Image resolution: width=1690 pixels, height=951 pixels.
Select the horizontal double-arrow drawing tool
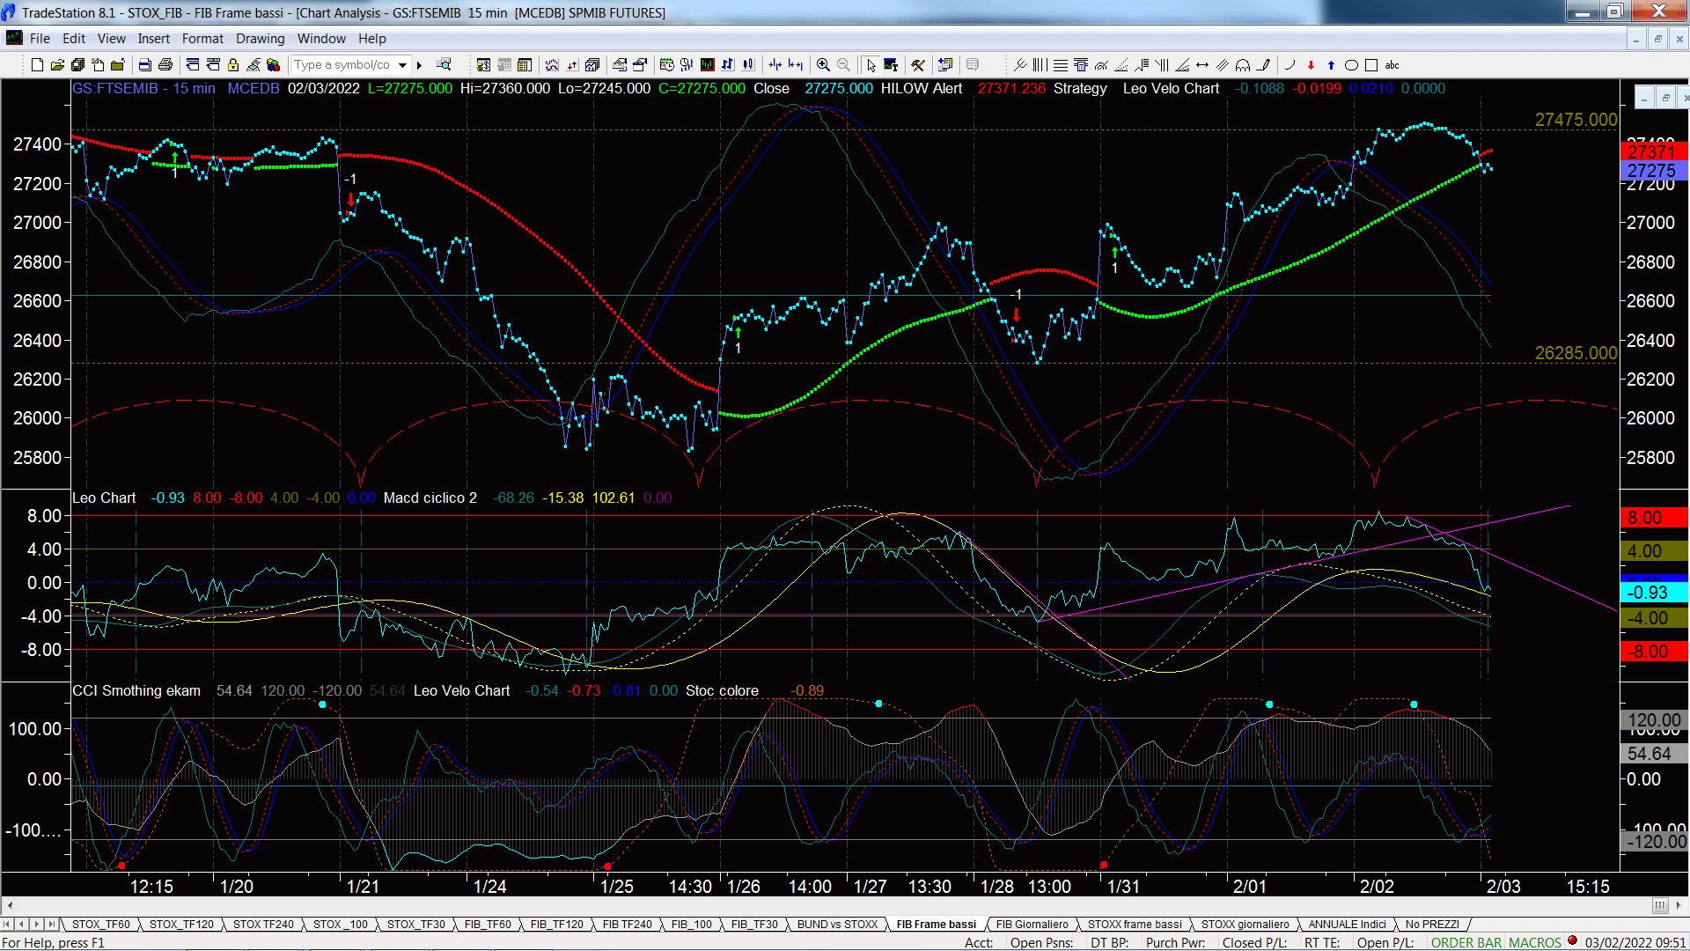click(x=1202, y=64)
